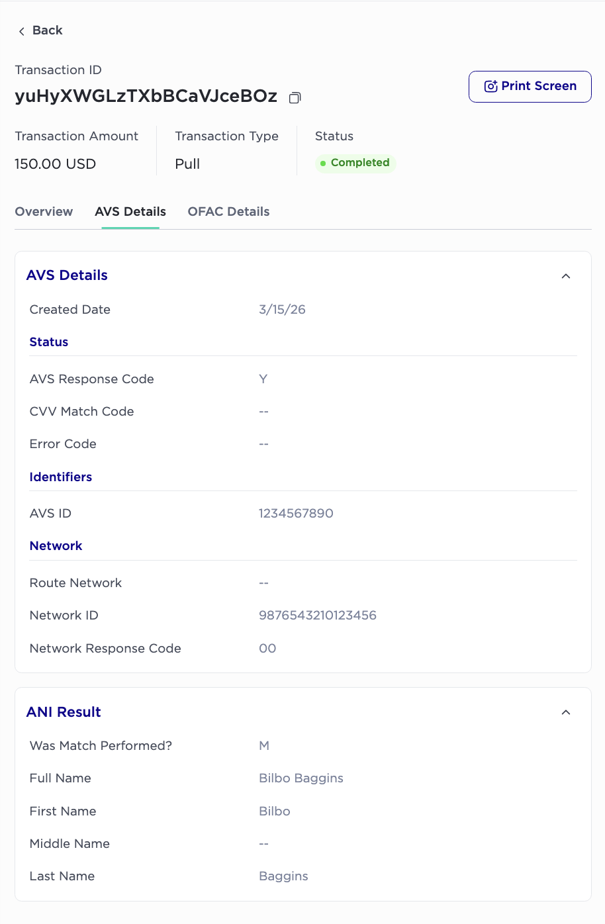The image size is (605, 924).
Task: Click the camera icon in Print Screen
Action: click(490, 87)
